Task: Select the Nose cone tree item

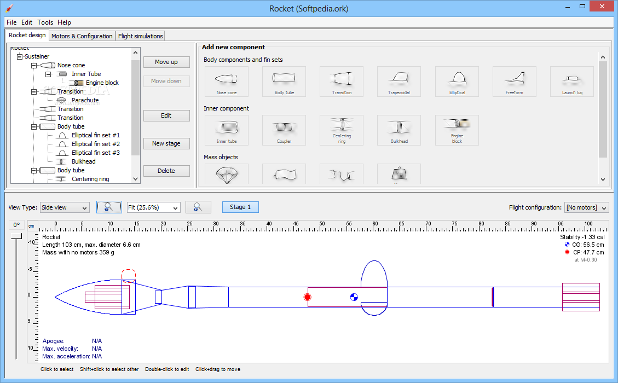Action: 71,66
